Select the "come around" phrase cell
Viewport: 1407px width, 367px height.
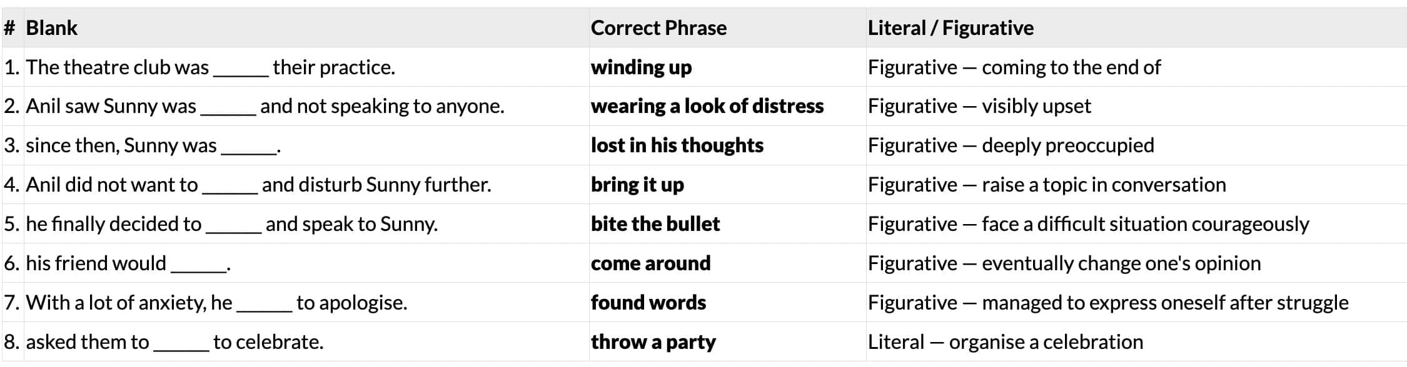[x=650, y=263]
